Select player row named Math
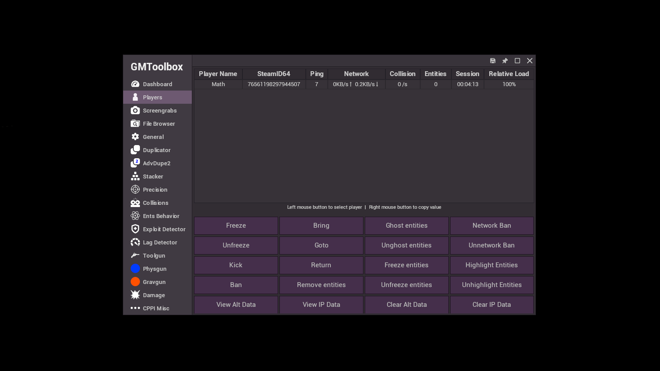This screenshot has height=371, width=660. click(364, 84)
